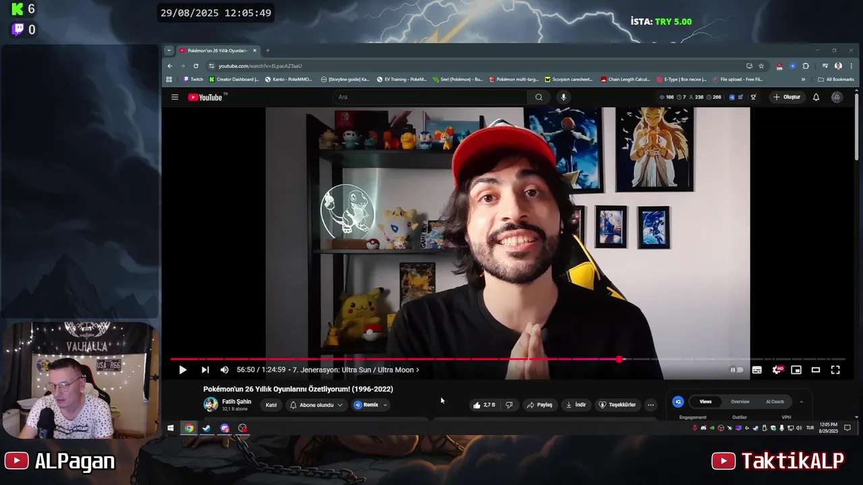The height and width of the screenshot is (485, 863).
Task: Open the 7. Jenerasyon chapter list
Action: click(x=356, y=370)
